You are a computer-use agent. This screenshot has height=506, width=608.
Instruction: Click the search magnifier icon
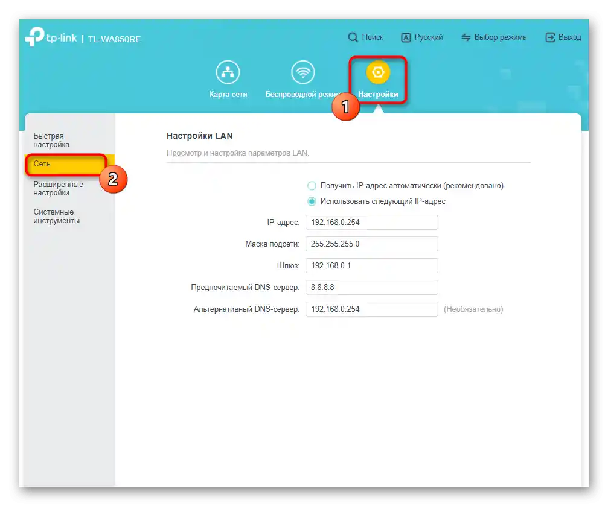353,37
